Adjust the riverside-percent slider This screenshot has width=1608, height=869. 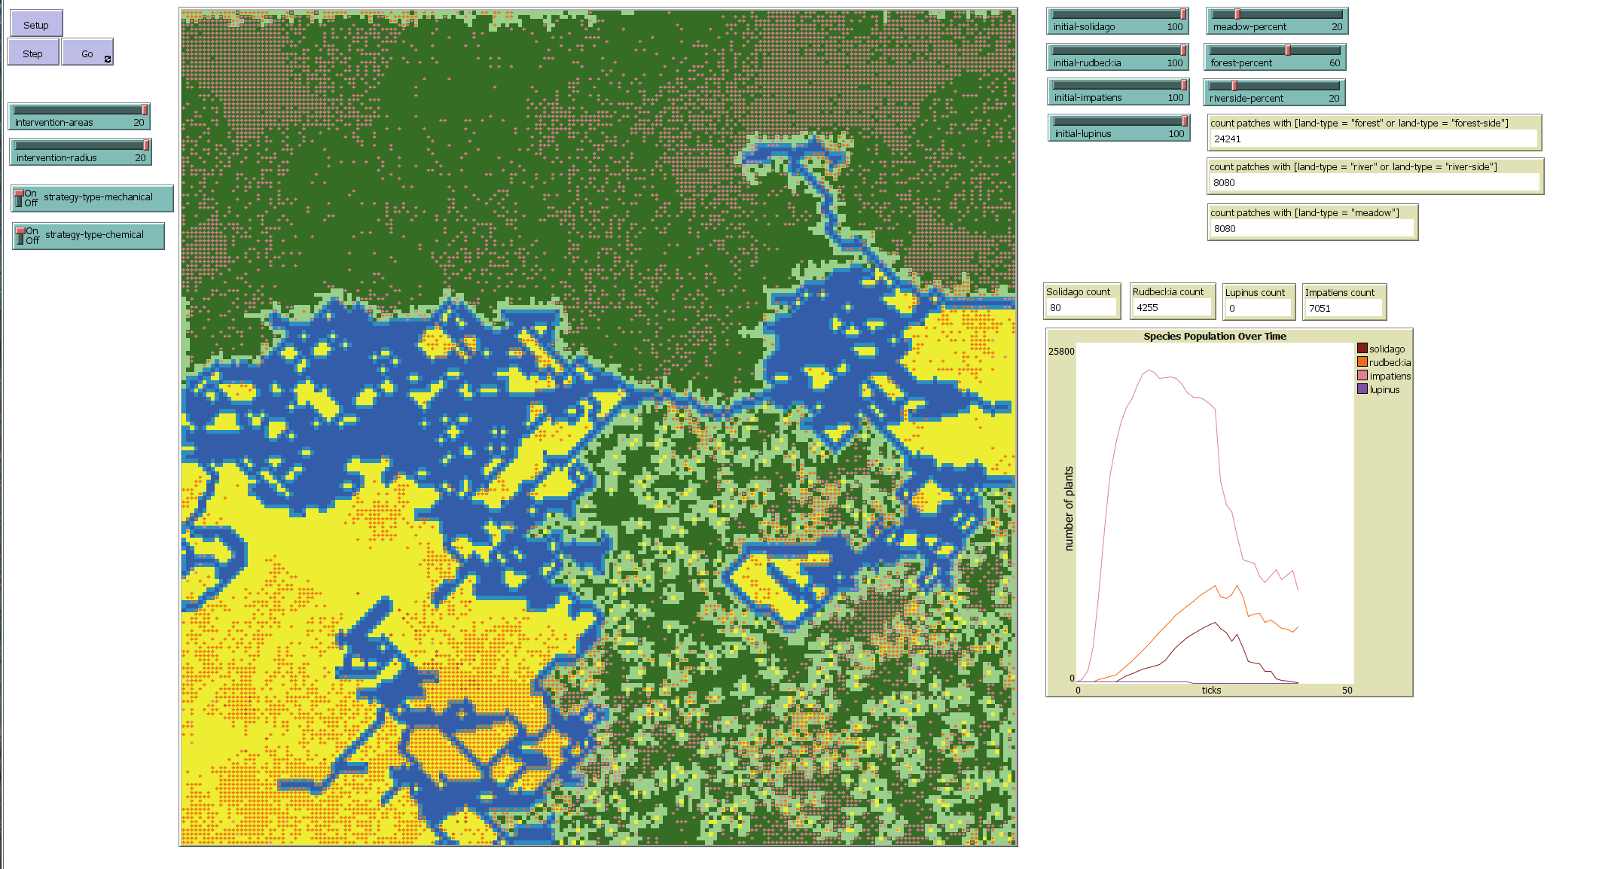1274,87
